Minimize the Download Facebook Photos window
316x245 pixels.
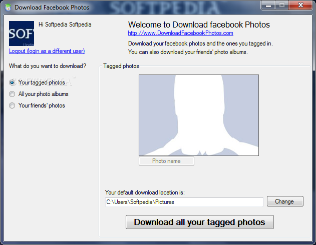(x=268, y=5)
